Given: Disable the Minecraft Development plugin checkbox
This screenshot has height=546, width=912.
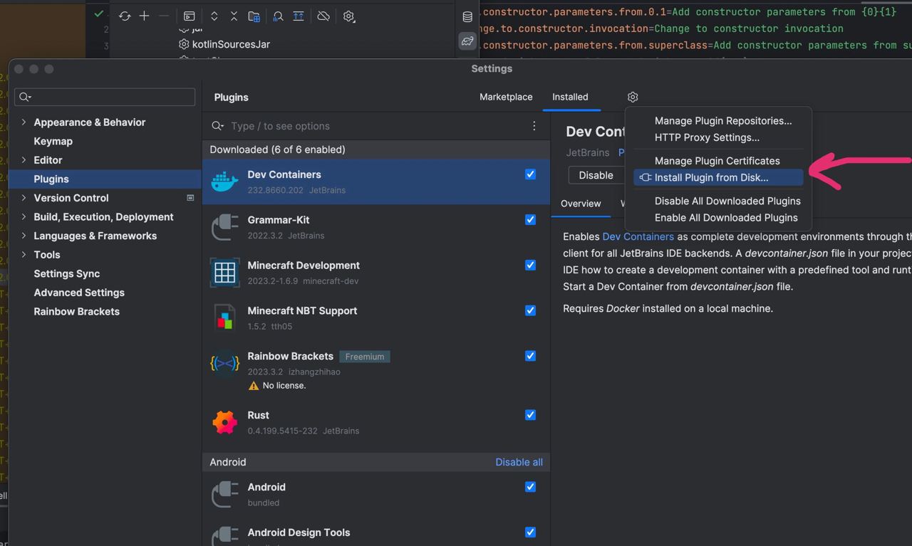Looking at the screenshot, I should (x=530, y=266).
